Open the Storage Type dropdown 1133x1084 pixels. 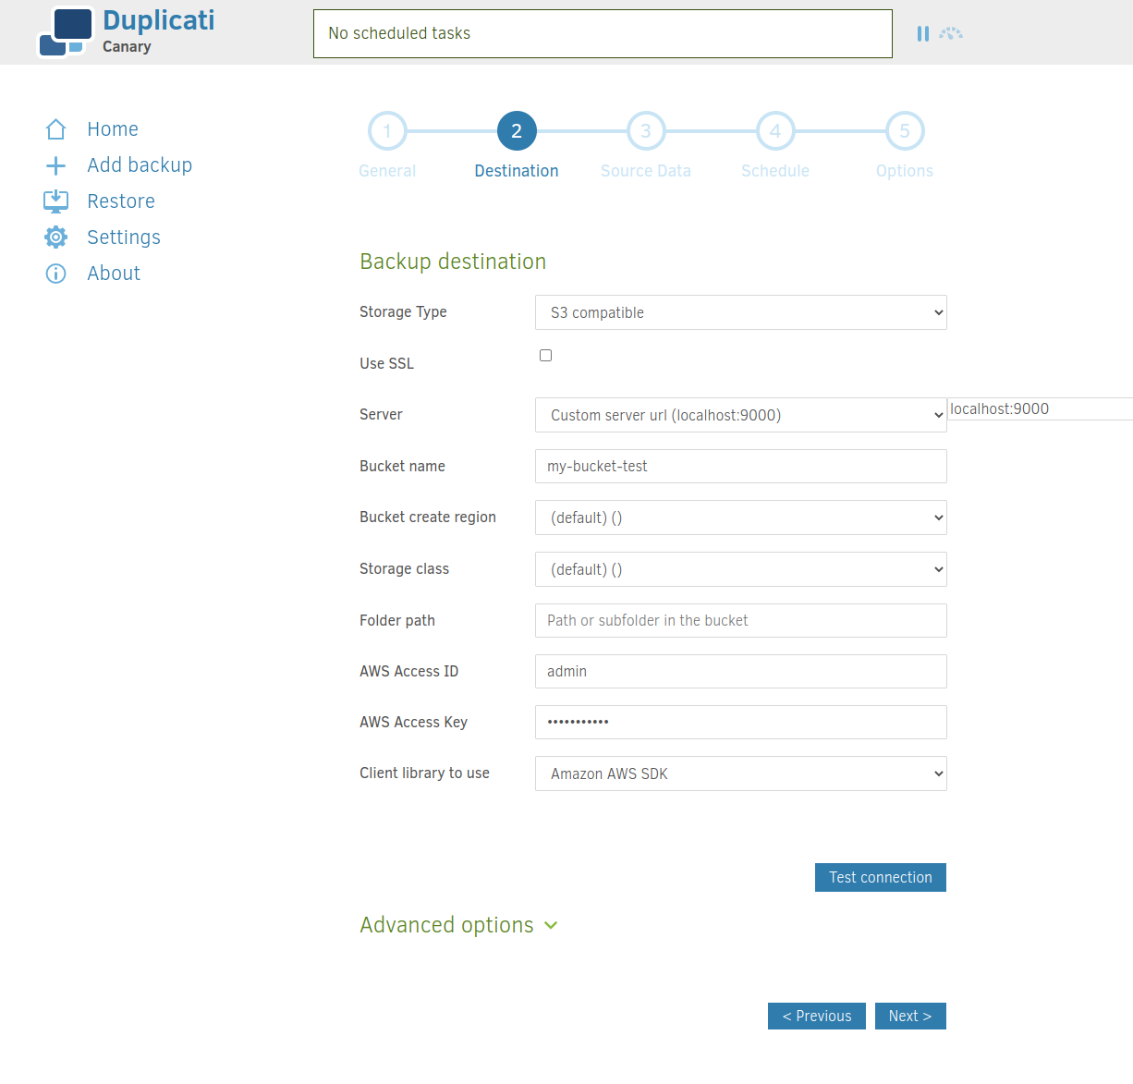[x=740, y=312]
